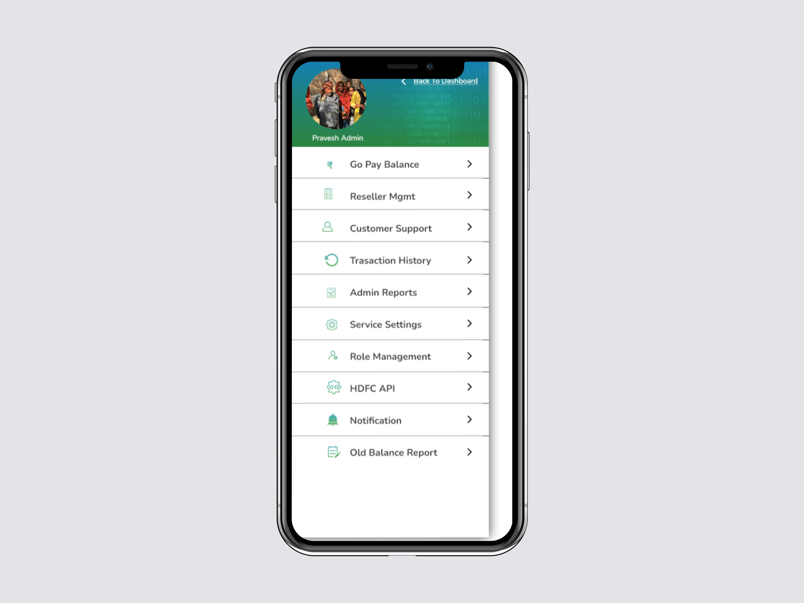Select the Customer Support person icon
This screenshot has height=603, width=804.
(330, 227)
